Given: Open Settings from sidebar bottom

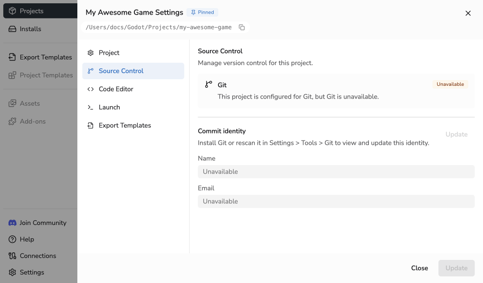Looking at the screenshot, I should [x=40, y=272].
